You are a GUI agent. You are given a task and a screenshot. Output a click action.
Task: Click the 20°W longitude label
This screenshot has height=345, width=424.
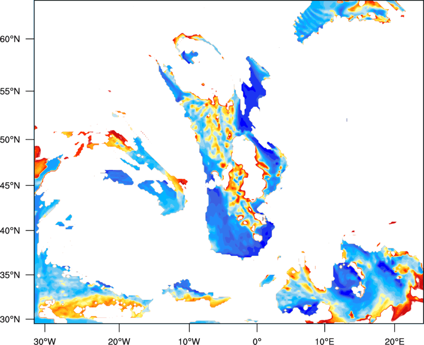pyautogui.click(x=119, y=341)
